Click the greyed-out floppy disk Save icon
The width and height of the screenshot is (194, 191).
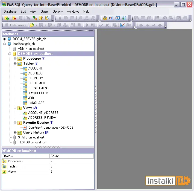[x=41, y=25]
